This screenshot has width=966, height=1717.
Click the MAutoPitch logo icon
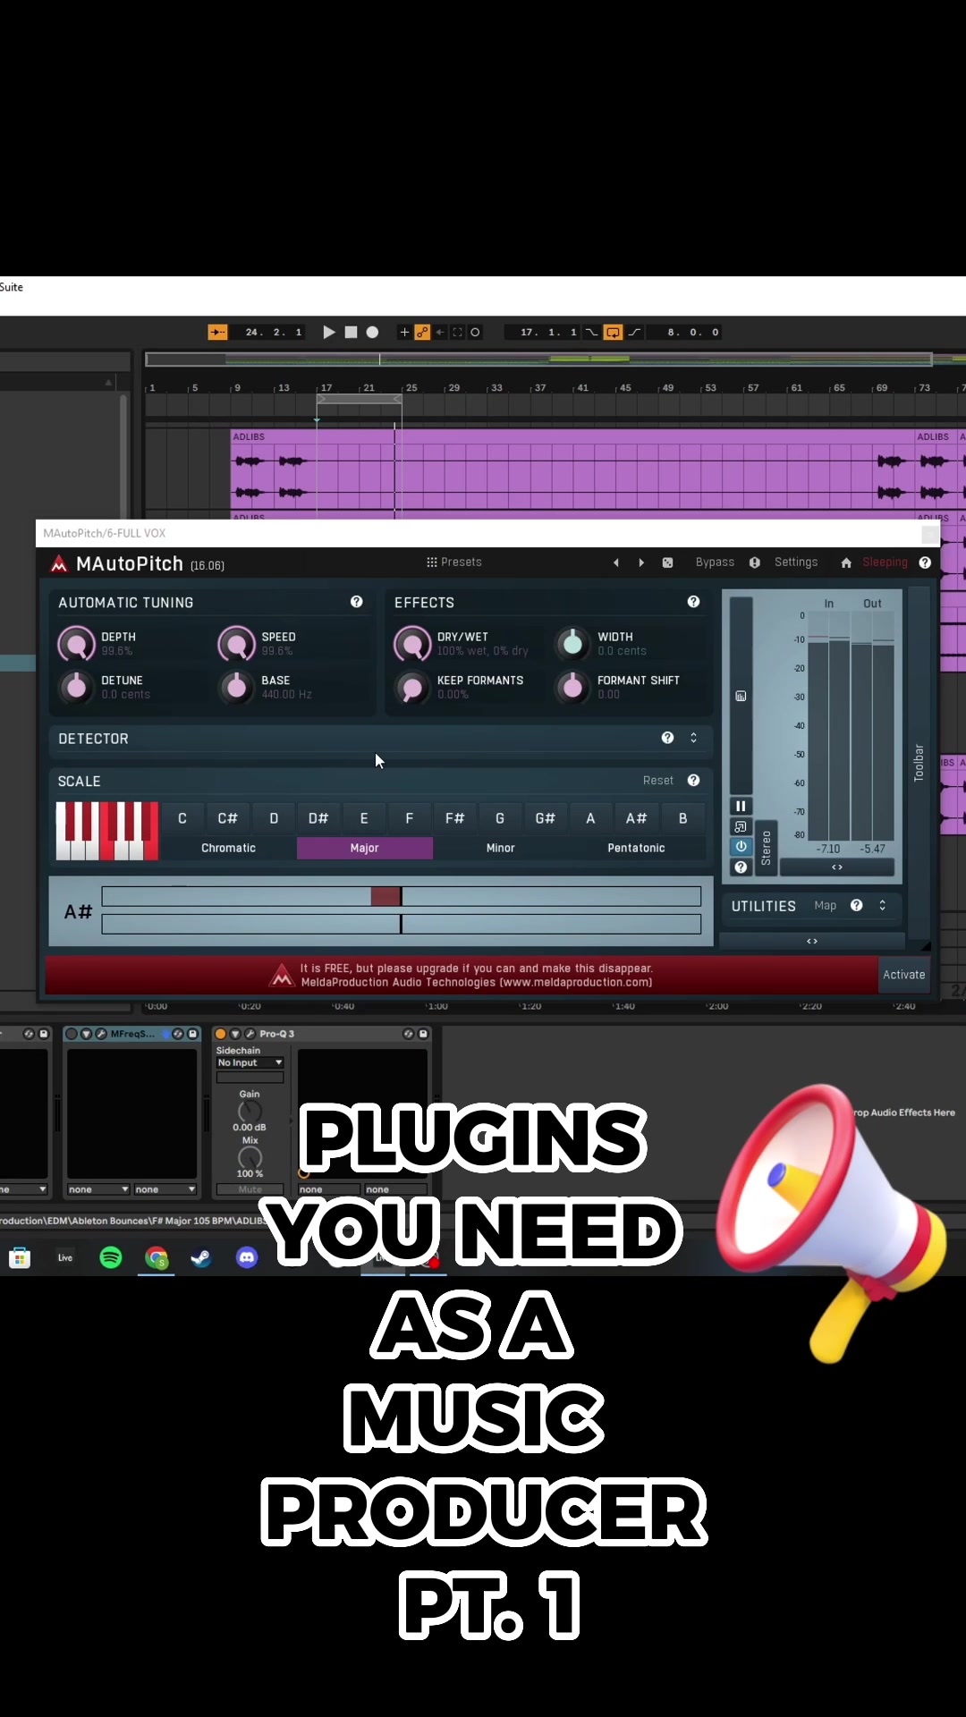pyautogui.click(x=59, y=563)
